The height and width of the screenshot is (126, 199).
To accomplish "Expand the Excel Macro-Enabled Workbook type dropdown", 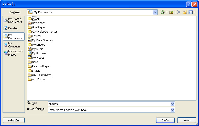I will (173, 110).
